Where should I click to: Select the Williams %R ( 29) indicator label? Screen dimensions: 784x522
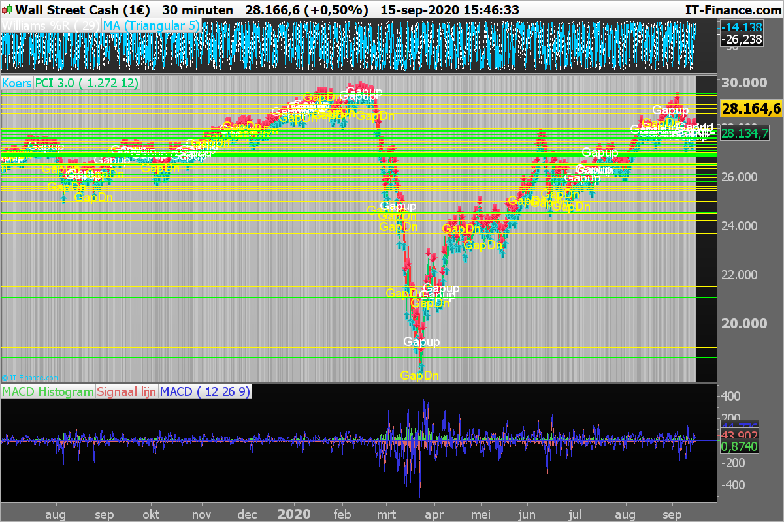[x=51, y=26]
